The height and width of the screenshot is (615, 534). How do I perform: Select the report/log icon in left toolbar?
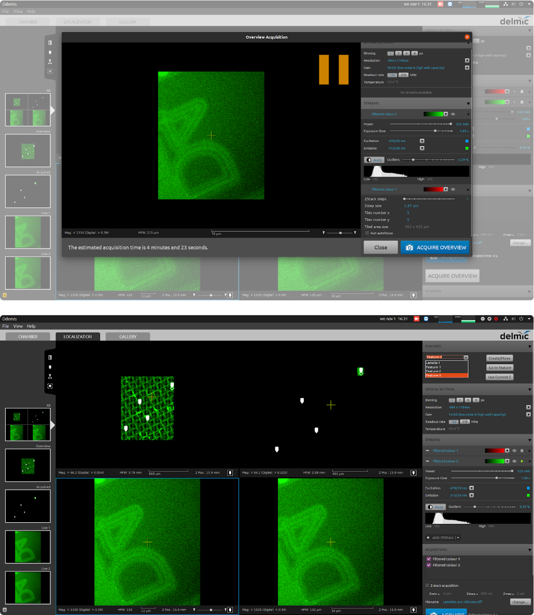(50, 357)
